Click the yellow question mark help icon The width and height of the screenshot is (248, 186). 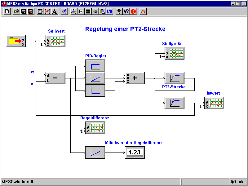[x=119, y=11]
